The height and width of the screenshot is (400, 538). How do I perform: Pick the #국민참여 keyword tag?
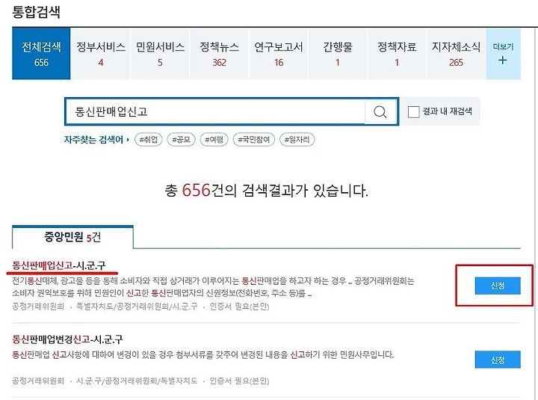(254, 139)
